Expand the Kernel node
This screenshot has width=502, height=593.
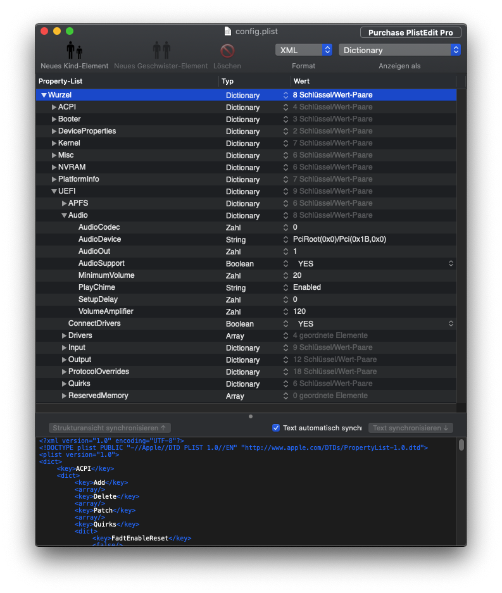coord(54,143)
